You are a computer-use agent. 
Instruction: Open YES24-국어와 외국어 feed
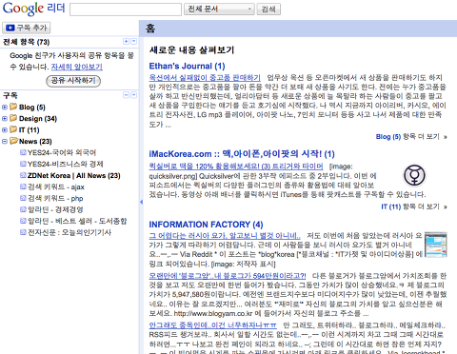click(62, 152)
